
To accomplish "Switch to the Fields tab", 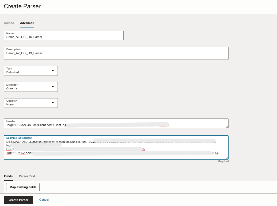I will tap(8, 176).
